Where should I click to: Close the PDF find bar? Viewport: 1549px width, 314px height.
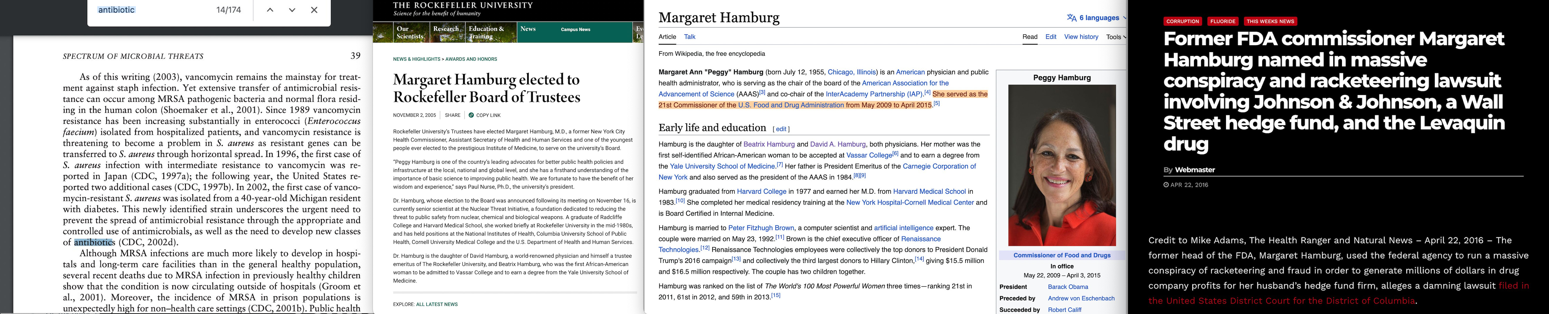[314, 10]
